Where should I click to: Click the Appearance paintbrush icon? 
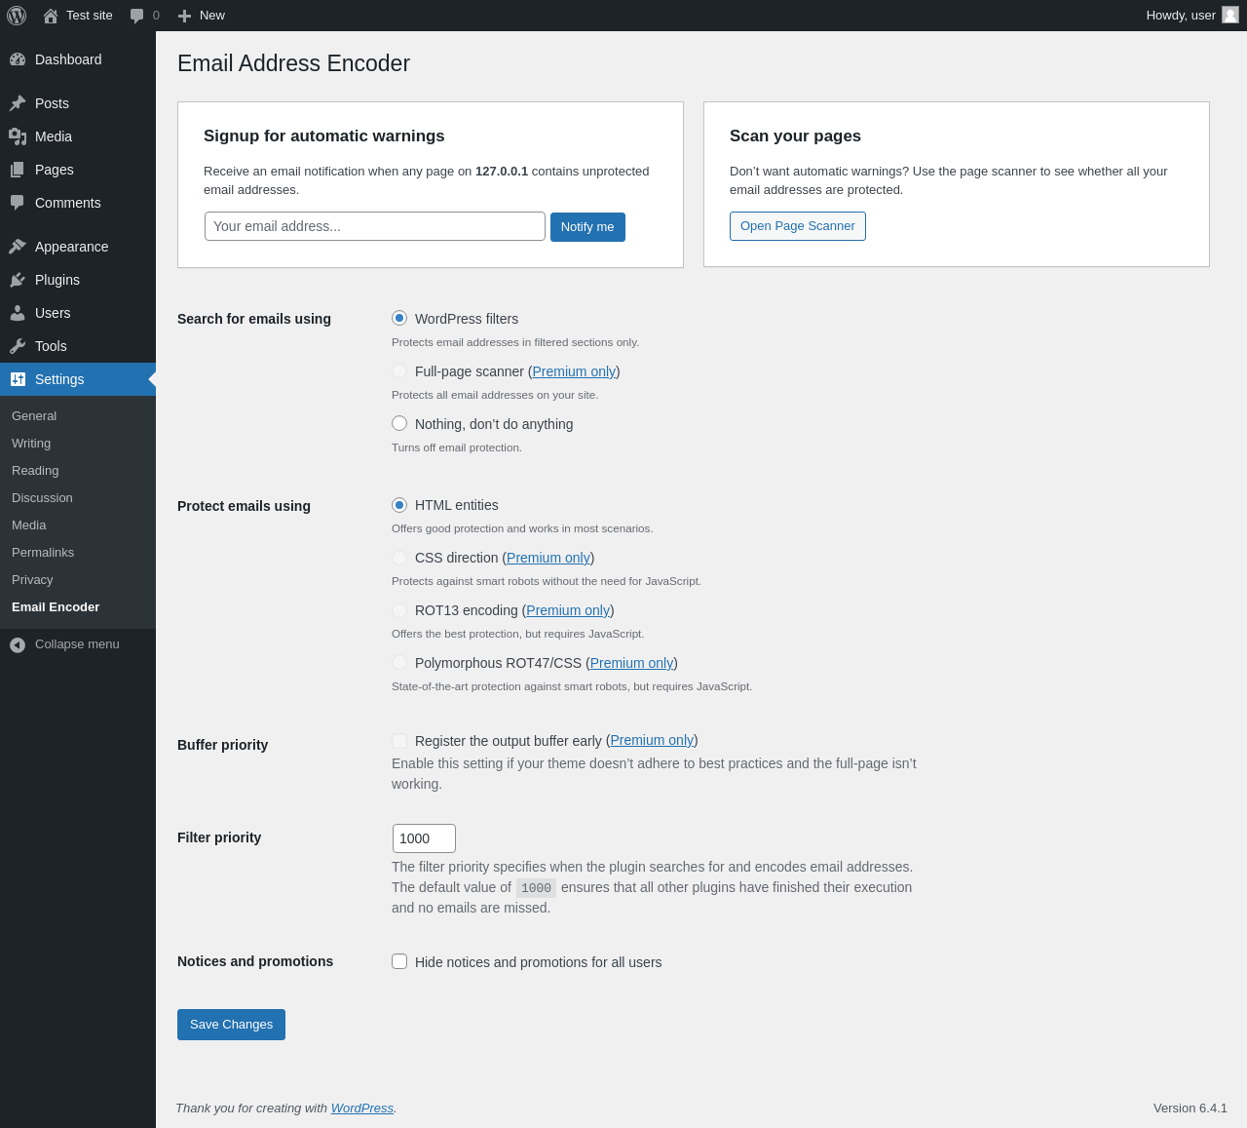coord(18,247)
